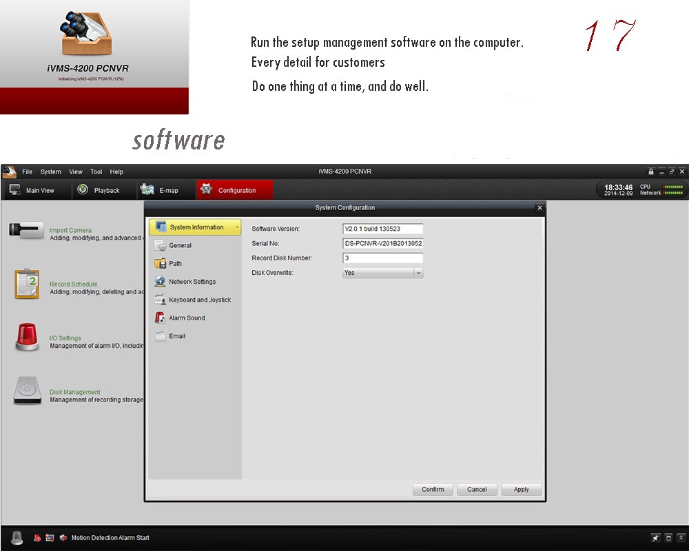Open the System menu
The height and width of the screenshot is (551, 689).
[50, 172]
